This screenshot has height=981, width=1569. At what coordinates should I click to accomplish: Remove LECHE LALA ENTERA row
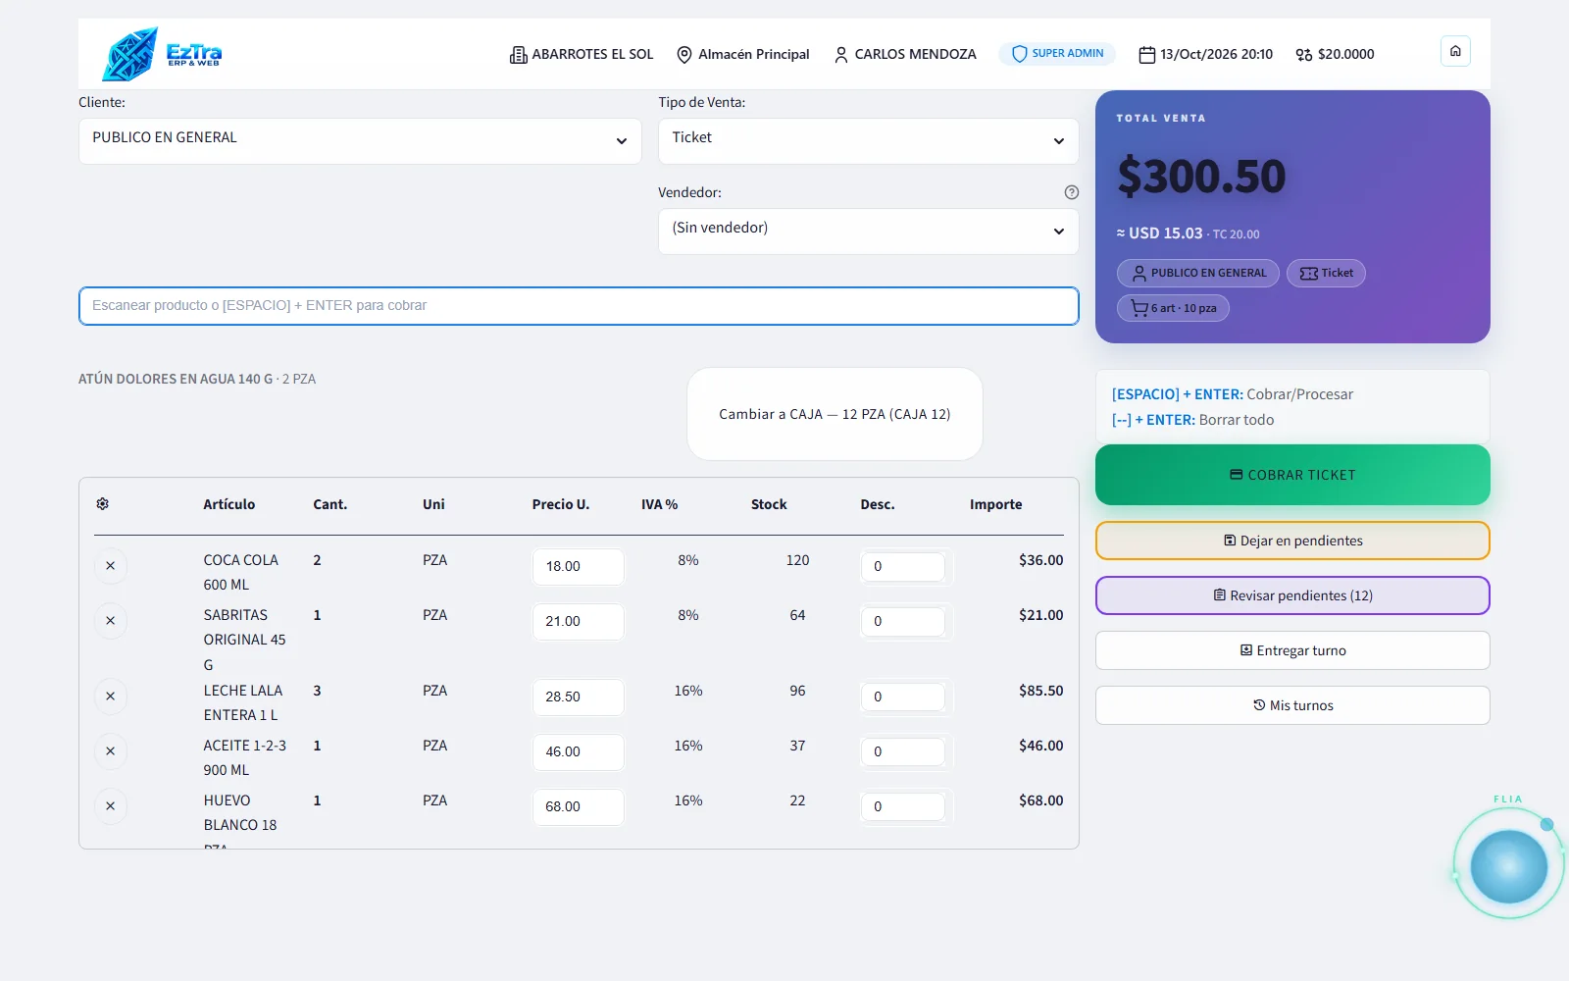coord(111,697)
